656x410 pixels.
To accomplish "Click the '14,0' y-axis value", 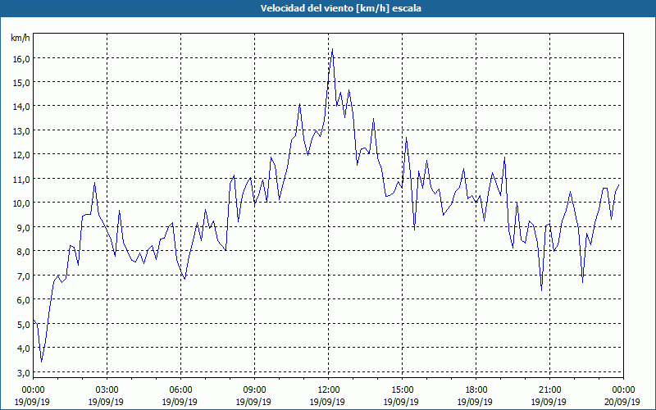I will pos(21,107).
